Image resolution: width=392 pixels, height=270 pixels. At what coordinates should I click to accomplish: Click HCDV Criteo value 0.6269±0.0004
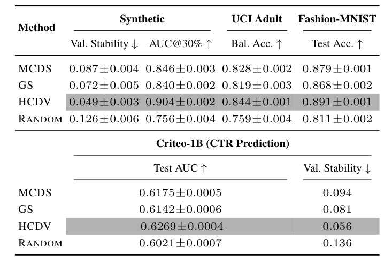180,226
